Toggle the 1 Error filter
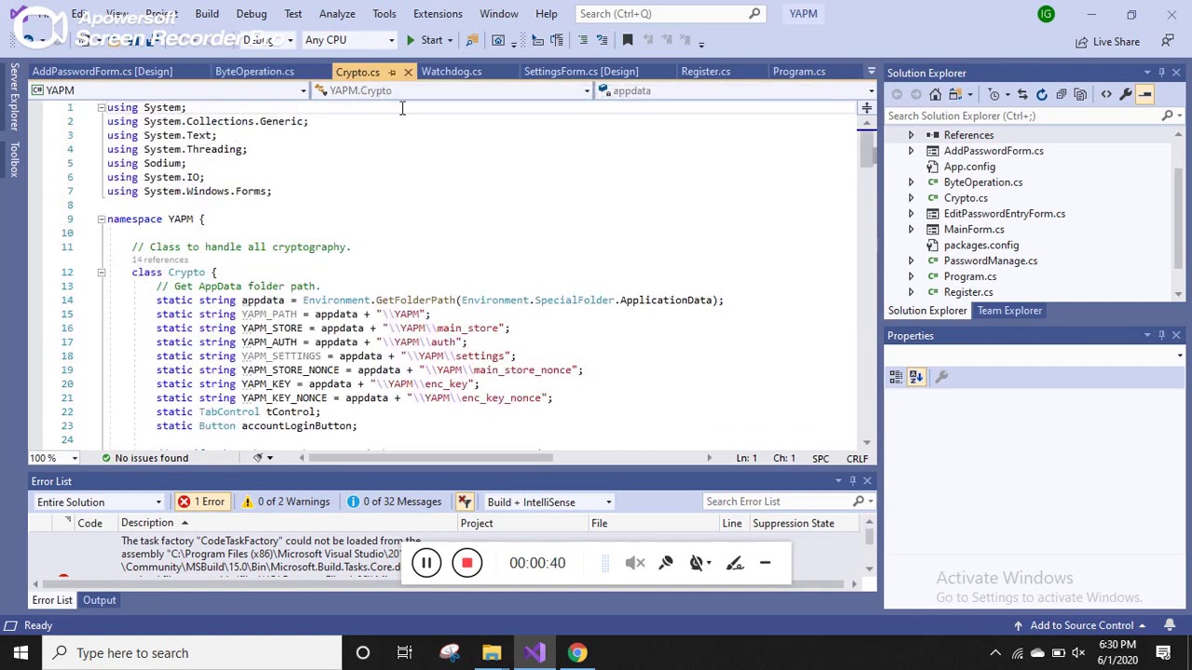The height and width of the screenshot is (670, 1192). click(202, 502)
